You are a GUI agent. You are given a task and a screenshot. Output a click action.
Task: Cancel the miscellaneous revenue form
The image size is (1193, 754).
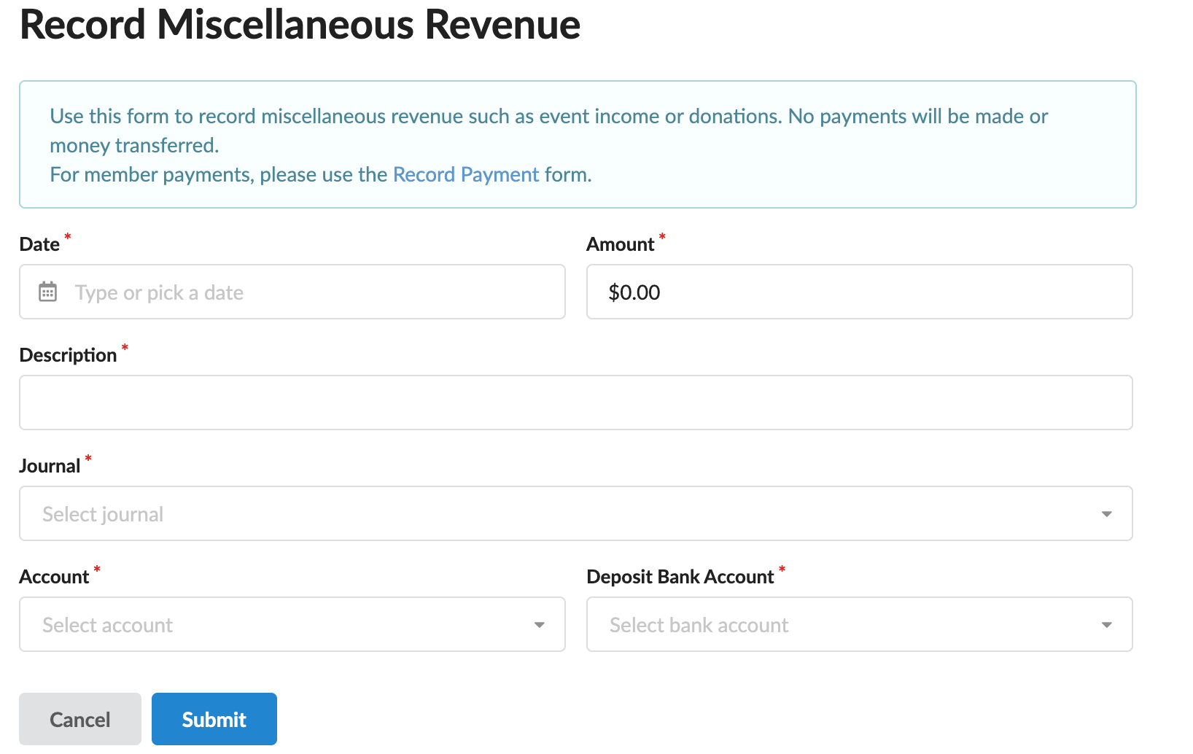80,719
